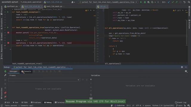This screenshot has height=107, width=191.
Task: Toggle tool window quick access in the status bar
Action: [2, 106]
